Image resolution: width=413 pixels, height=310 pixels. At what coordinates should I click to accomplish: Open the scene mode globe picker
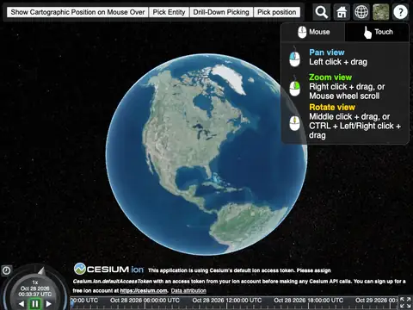click(361, 12)
